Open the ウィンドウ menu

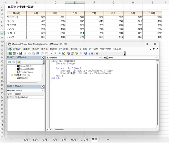[105, 49]
